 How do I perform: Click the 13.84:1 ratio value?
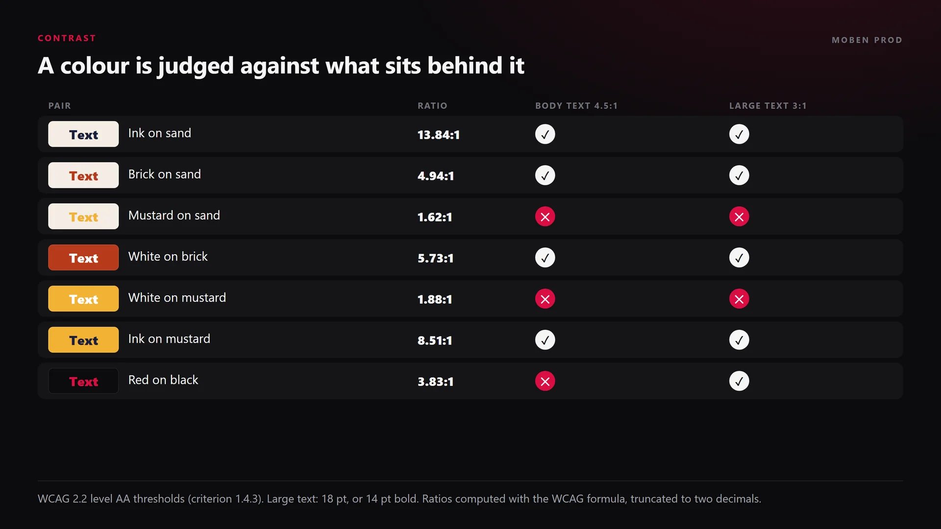coord(439,135)
